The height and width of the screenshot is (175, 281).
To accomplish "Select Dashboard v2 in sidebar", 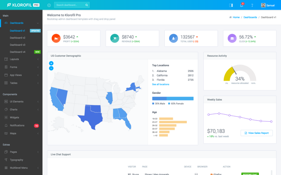I will click(x=18, y=38).
